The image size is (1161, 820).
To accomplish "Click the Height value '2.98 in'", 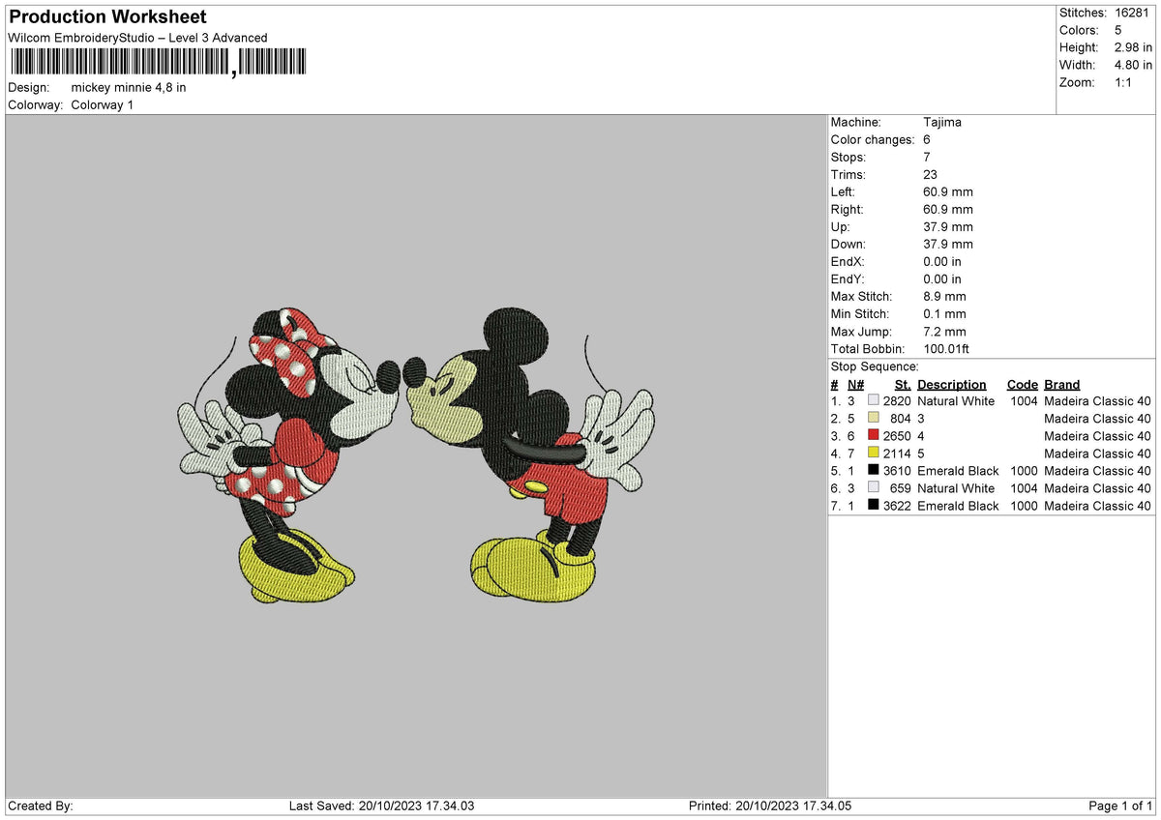I will click(1133, 47).
